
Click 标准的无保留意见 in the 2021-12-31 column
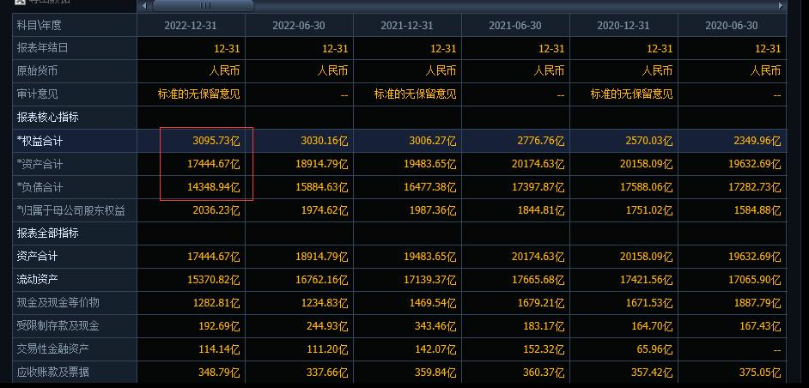pyautogui.click(x=416, y=94)
